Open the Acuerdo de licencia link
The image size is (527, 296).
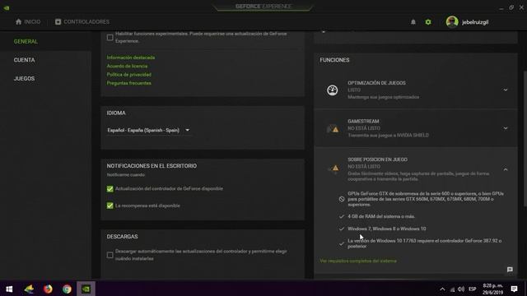[127, 66]
